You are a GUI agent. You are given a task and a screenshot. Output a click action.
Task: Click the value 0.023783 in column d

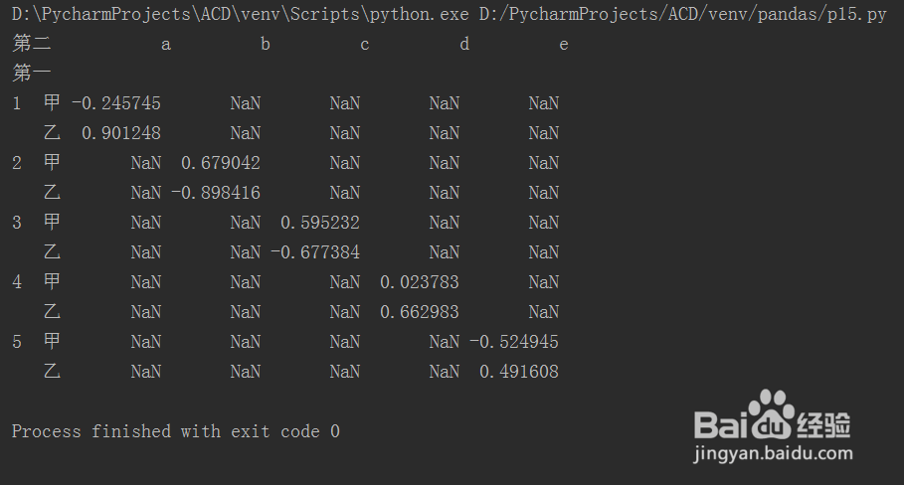pyautogui.click(x=419, y=282)
